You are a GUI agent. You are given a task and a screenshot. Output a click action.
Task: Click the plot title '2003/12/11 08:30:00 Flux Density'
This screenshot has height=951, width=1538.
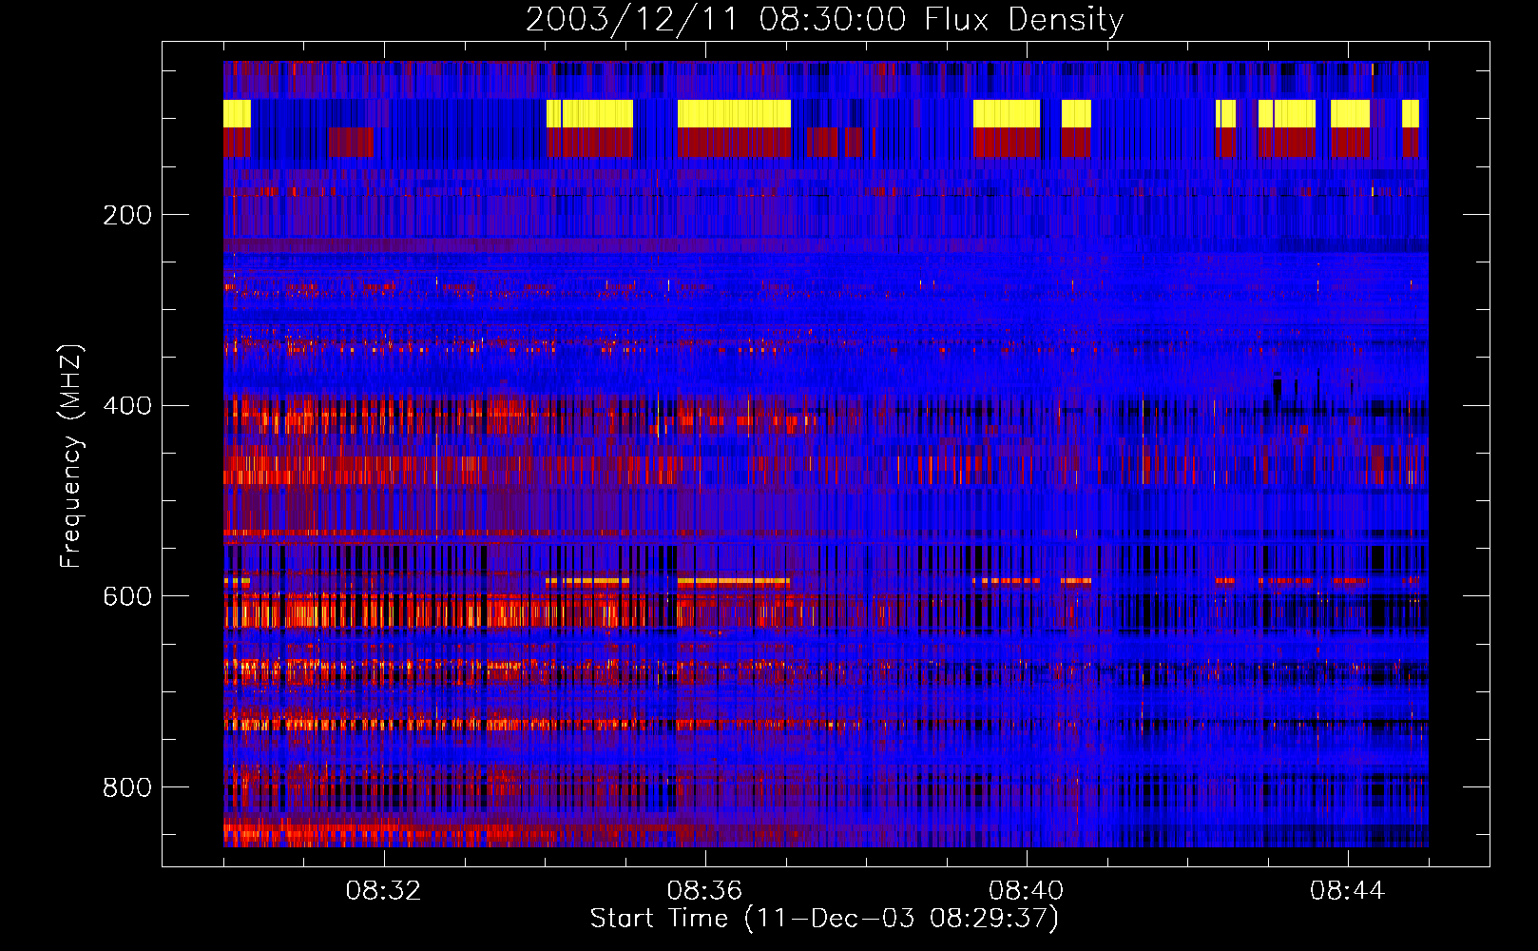pos(824,19)
